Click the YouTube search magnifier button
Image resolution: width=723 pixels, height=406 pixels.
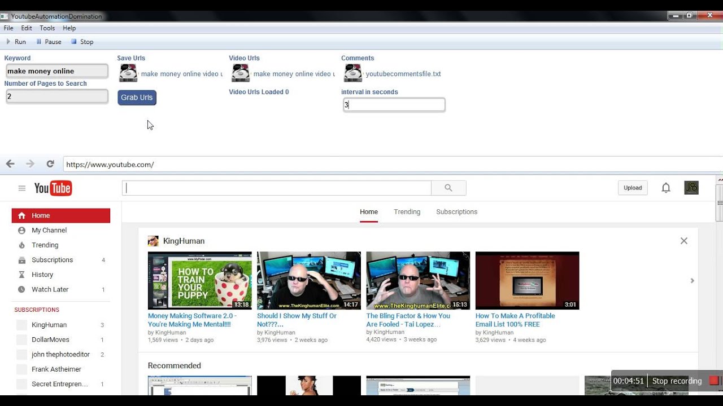click(448, 188)
